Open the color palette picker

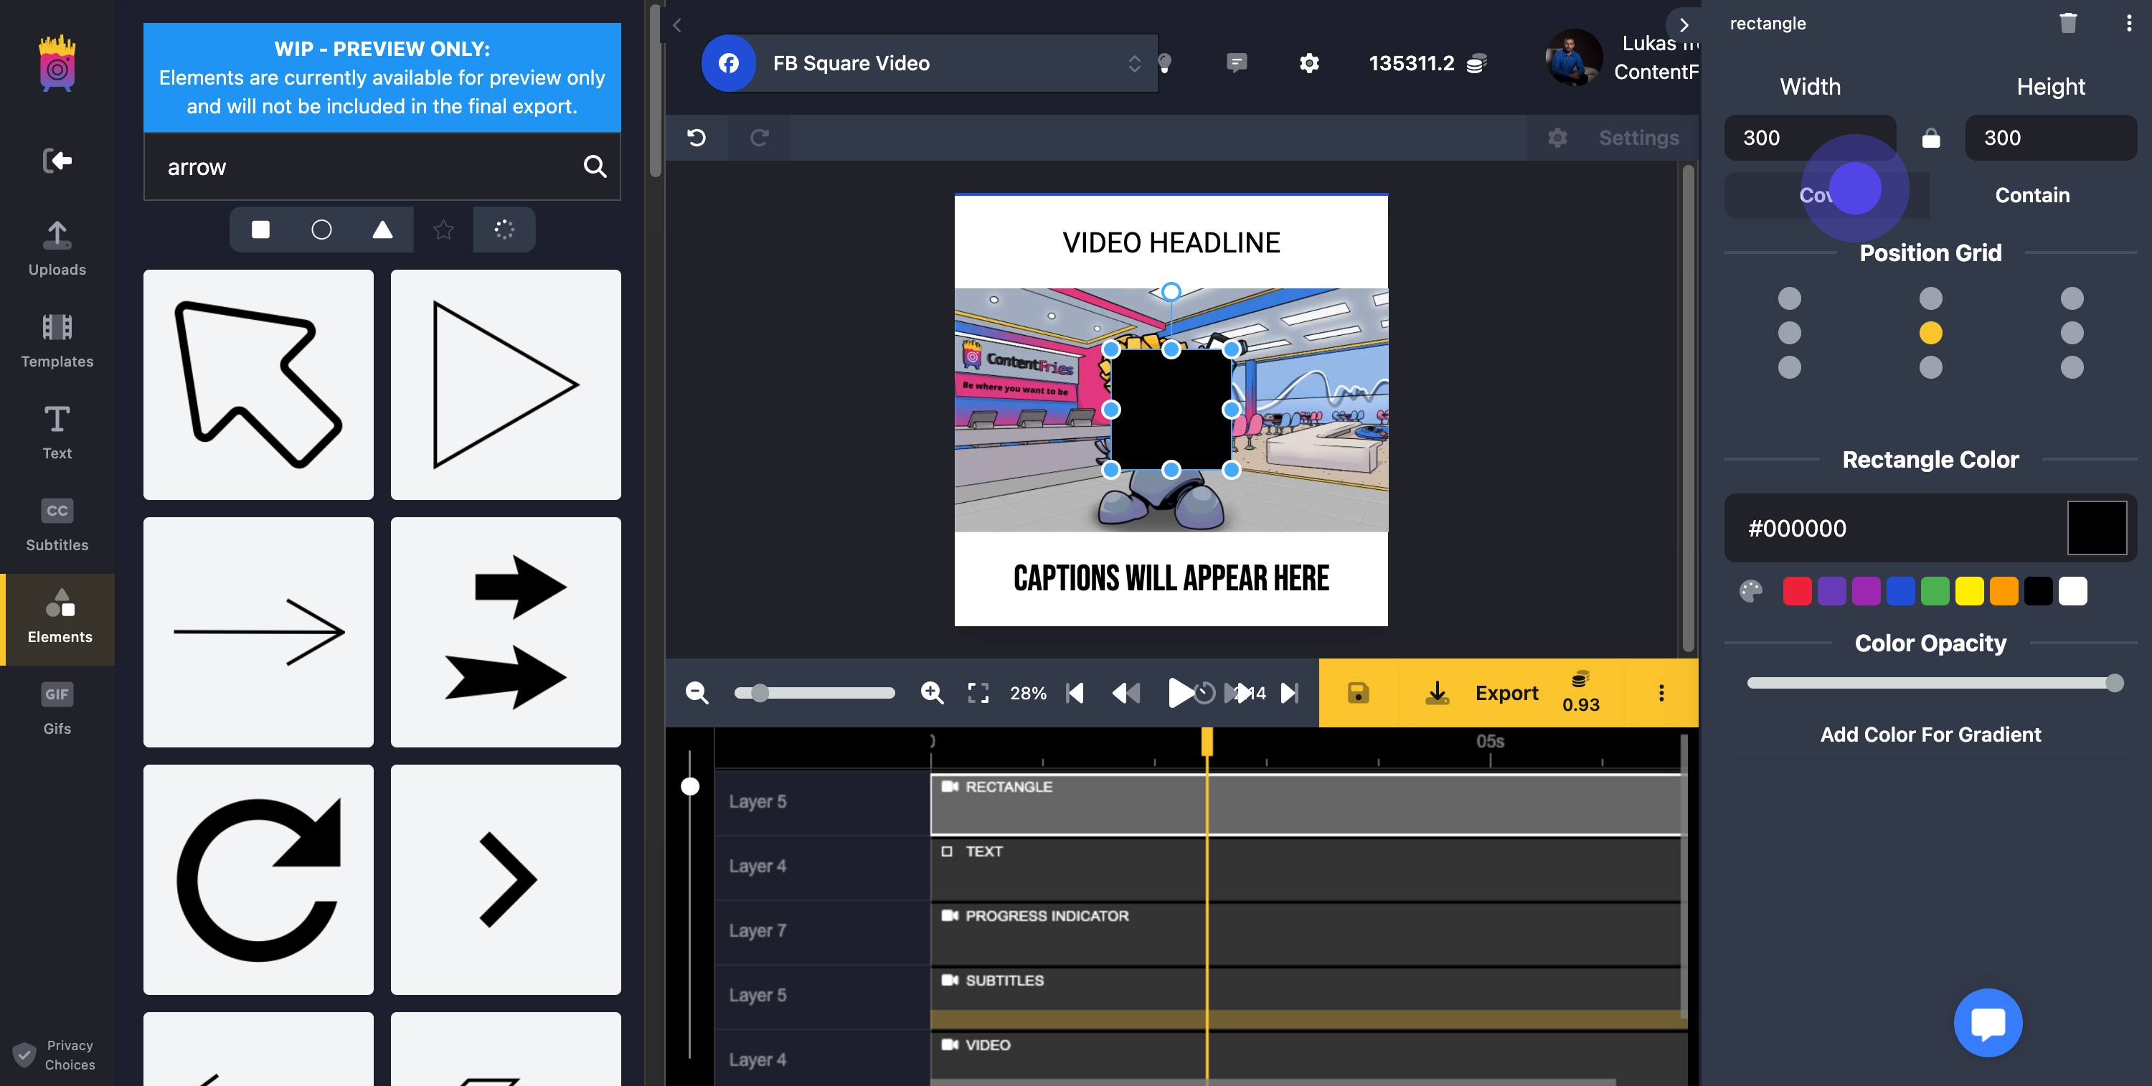pyautogui.click(x=1751, y=592)
